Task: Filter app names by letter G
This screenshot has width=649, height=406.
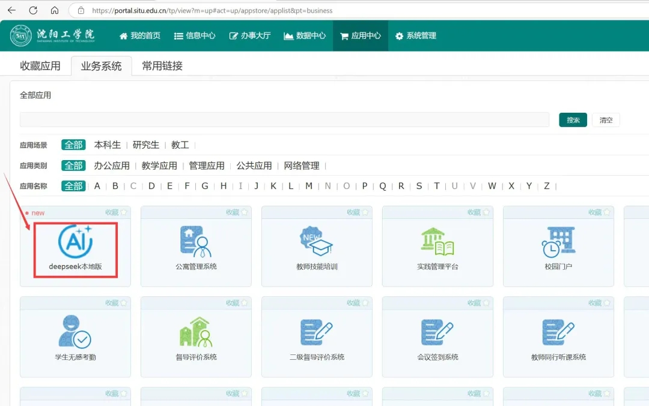Action: 205,187
